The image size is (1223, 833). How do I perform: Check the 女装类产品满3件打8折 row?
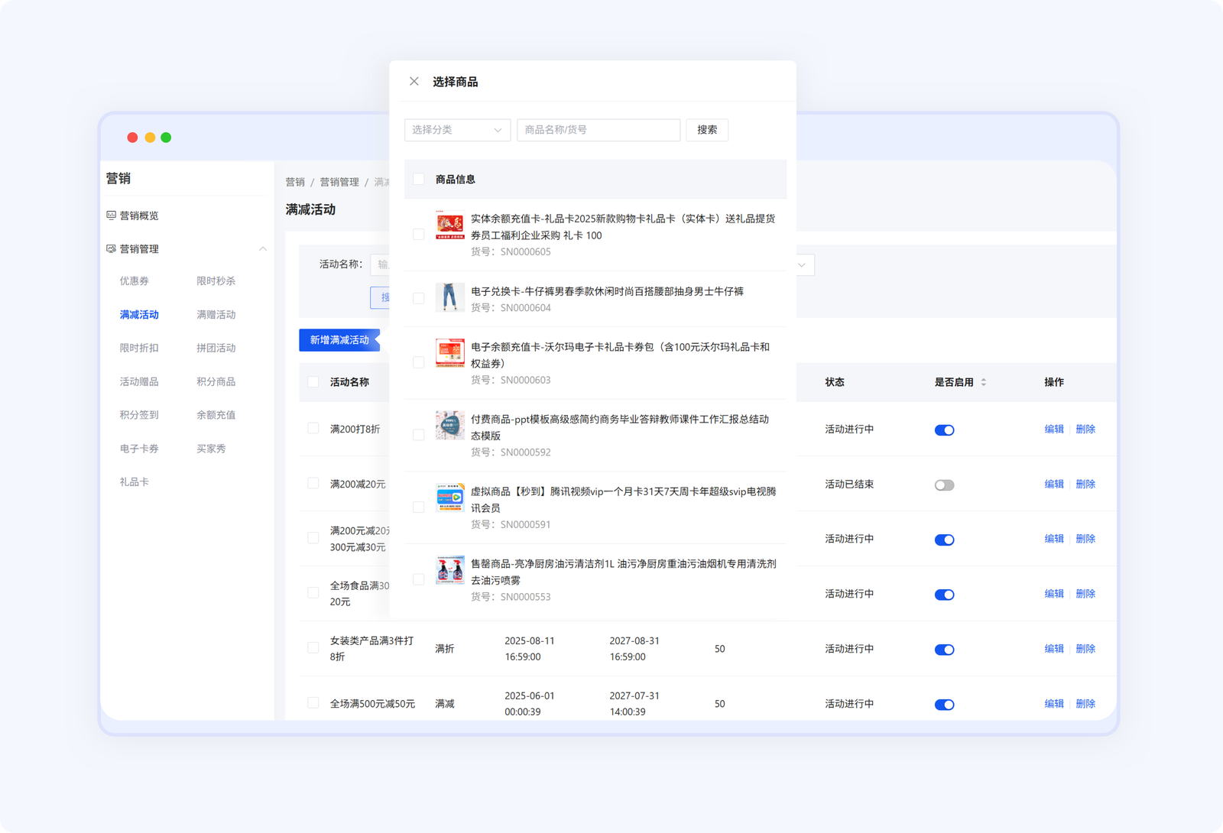click(313, 647)
